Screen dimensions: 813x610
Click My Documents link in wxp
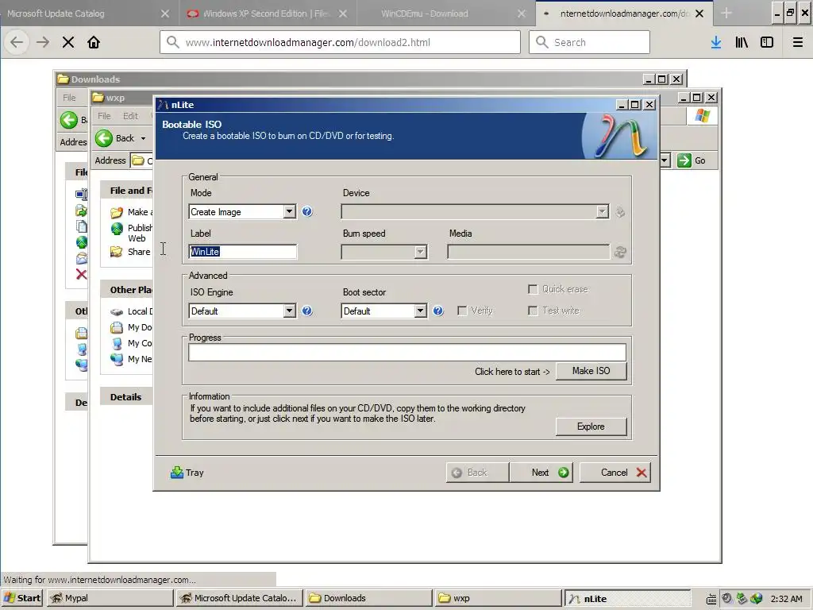tap(140, 327)
